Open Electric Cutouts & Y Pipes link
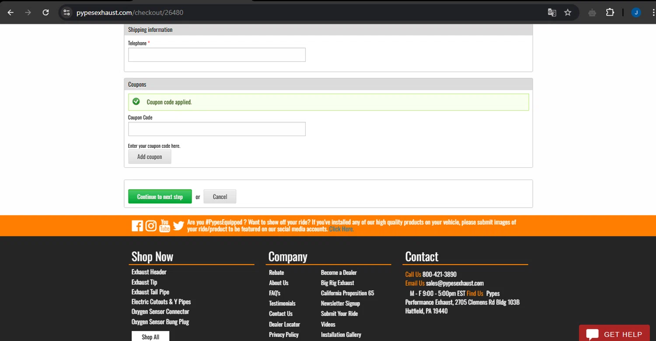Viewport: 656px width, 341px height. tap(161, 302)
